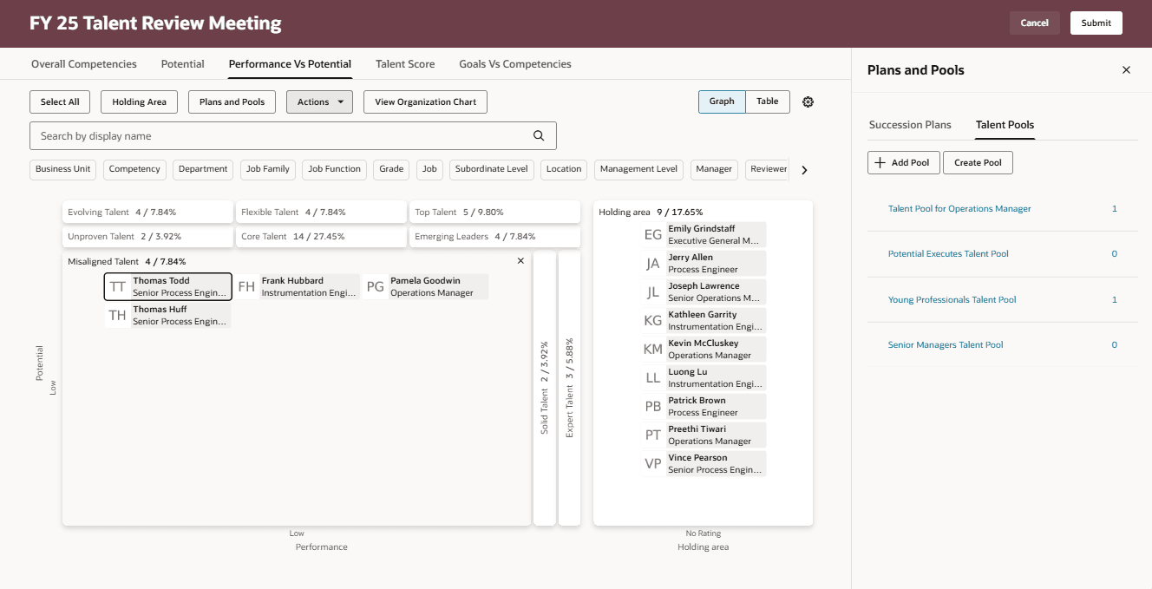This screenshot has height=589, width=1152.
Task: Expand the Emerging Leaders box
Action: point(494,236)
